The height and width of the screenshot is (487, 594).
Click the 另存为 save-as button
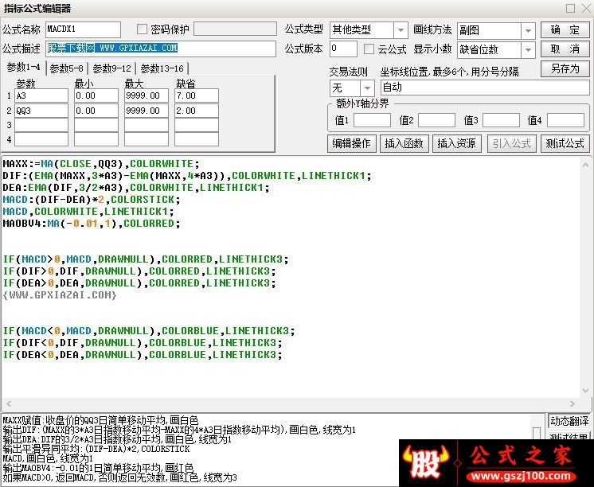point(565,69)
